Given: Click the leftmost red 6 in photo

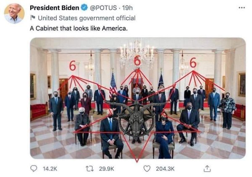Looking at the screenshot, I should [x=73, y=66].
